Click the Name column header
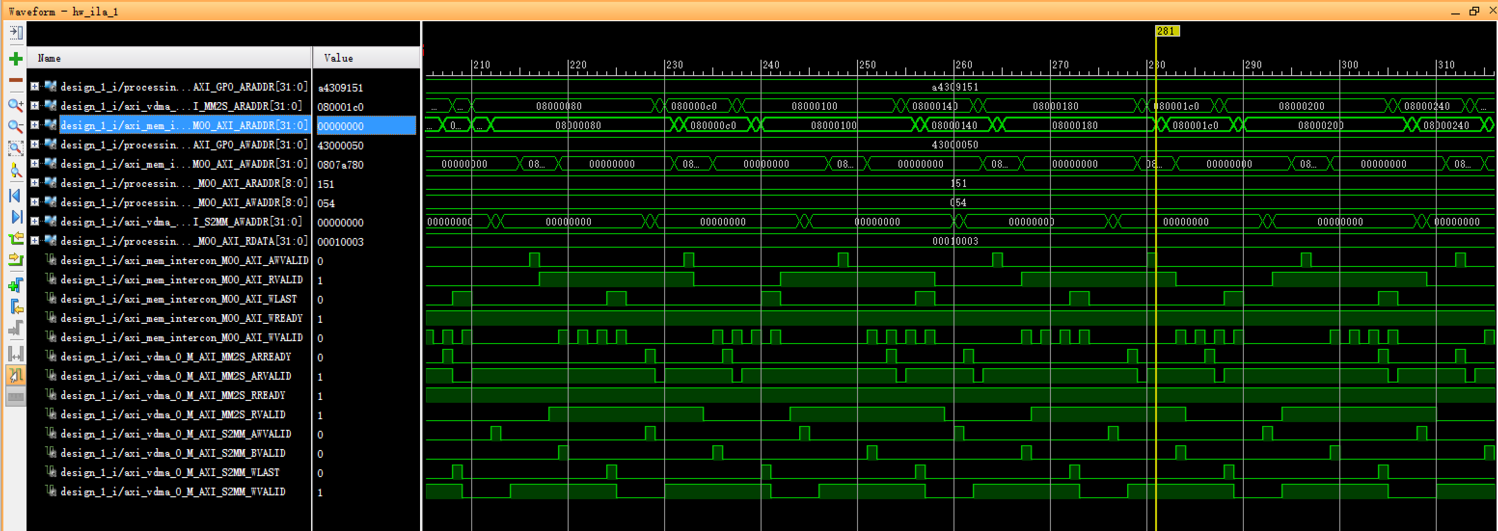 click(169, 57)
